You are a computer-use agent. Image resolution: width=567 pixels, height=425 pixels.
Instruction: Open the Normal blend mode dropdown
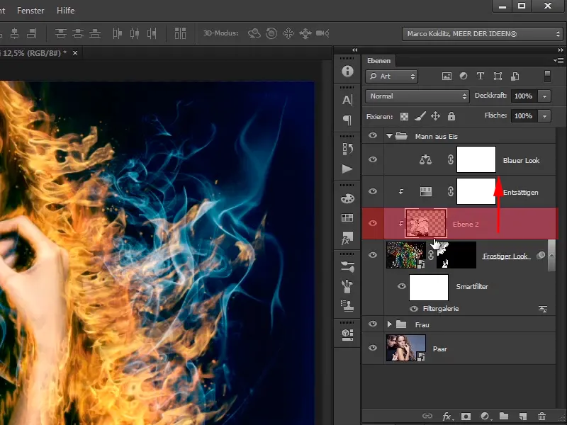(417, 96)
